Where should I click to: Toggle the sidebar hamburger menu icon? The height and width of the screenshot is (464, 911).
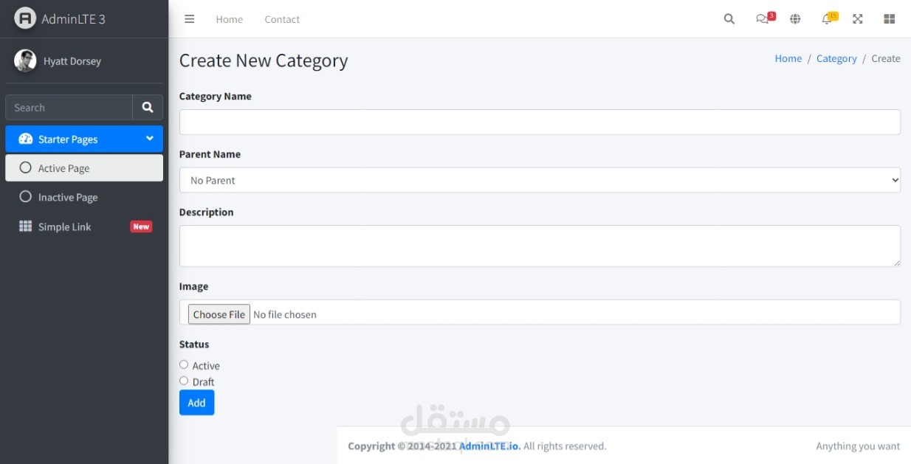pos(190,19)
